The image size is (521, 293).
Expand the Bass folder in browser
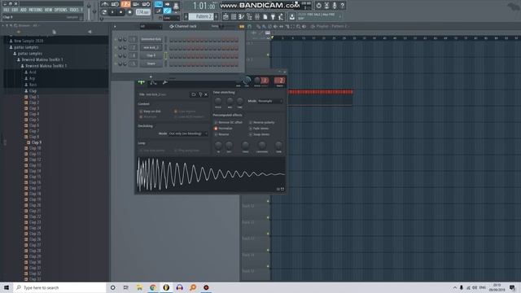33,85
